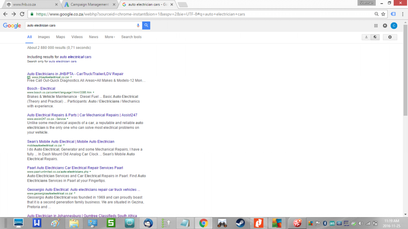The height and width of the screenshot is (229, 408).
Task: Open Auto Electrical Repairs & Parts result
Action: click(82, 115)
